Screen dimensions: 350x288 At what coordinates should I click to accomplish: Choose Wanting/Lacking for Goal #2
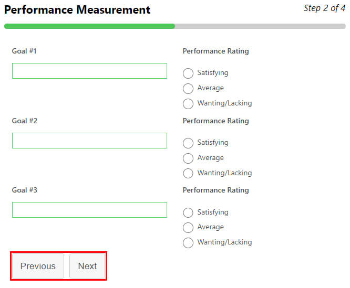(188, 173)
